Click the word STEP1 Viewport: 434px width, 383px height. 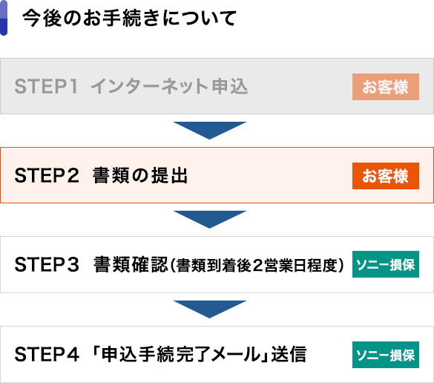(x=46, y=86)
